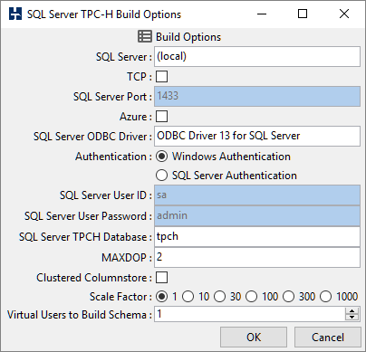Viewport: 366px width, 352px height.
Task: Enable the Clustered Columnstore checkbox
Action: click(161, 278)
